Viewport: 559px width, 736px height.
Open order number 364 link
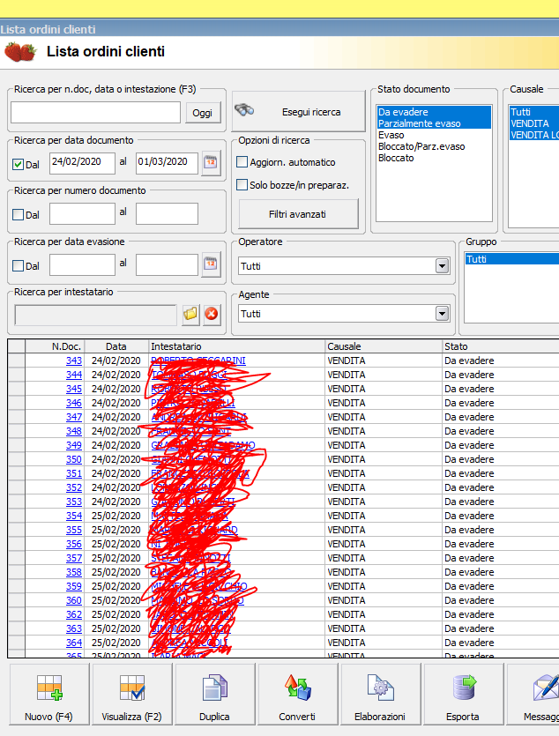pyautogui.click(x=74, y=642)
